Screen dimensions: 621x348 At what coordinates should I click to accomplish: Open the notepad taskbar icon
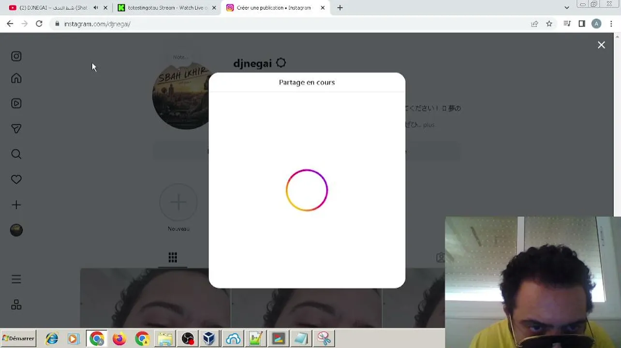pyautogui.click(x=301, y=339)
